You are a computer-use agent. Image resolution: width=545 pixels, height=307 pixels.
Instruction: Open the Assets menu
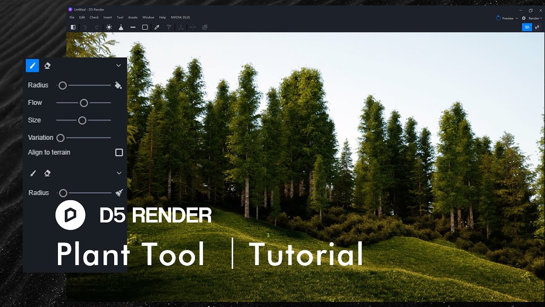(x=133, y=17)
